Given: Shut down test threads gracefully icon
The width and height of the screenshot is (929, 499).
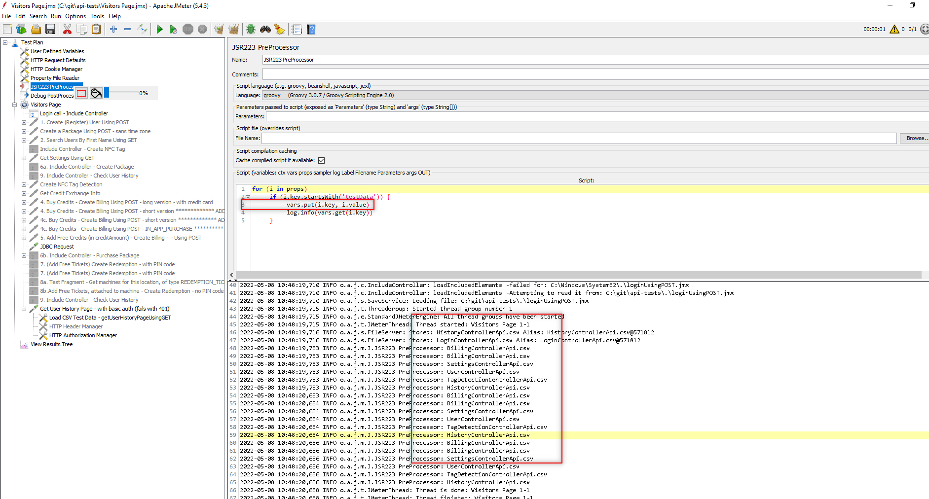Looking at the screenshot, I should pos(202,30).
